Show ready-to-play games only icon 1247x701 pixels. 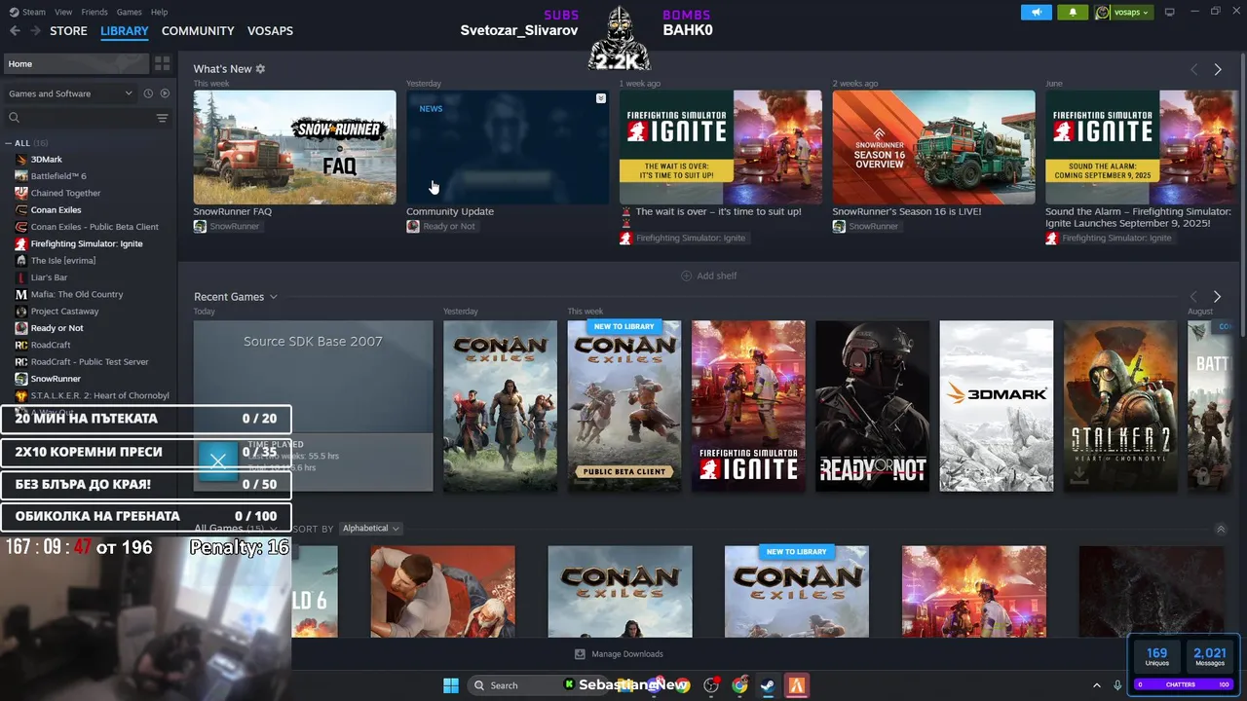(164, 93)
